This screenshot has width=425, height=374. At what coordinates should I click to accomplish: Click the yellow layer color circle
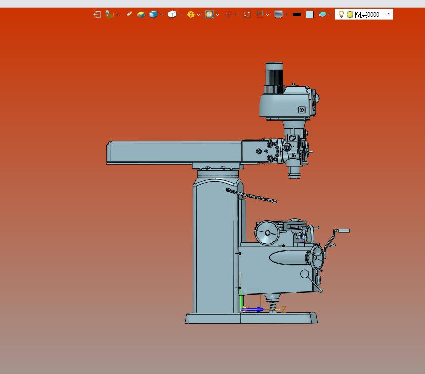coord(350,14)
